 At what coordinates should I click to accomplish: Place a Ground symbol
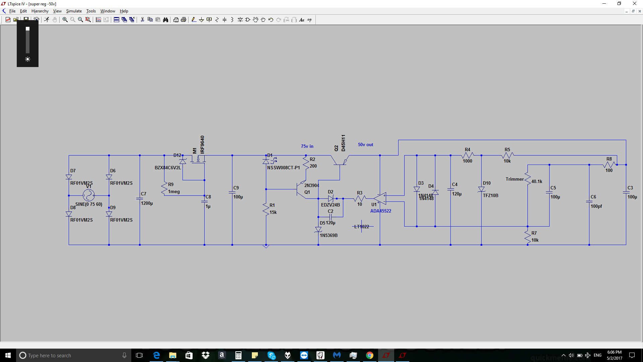(202, 20)
